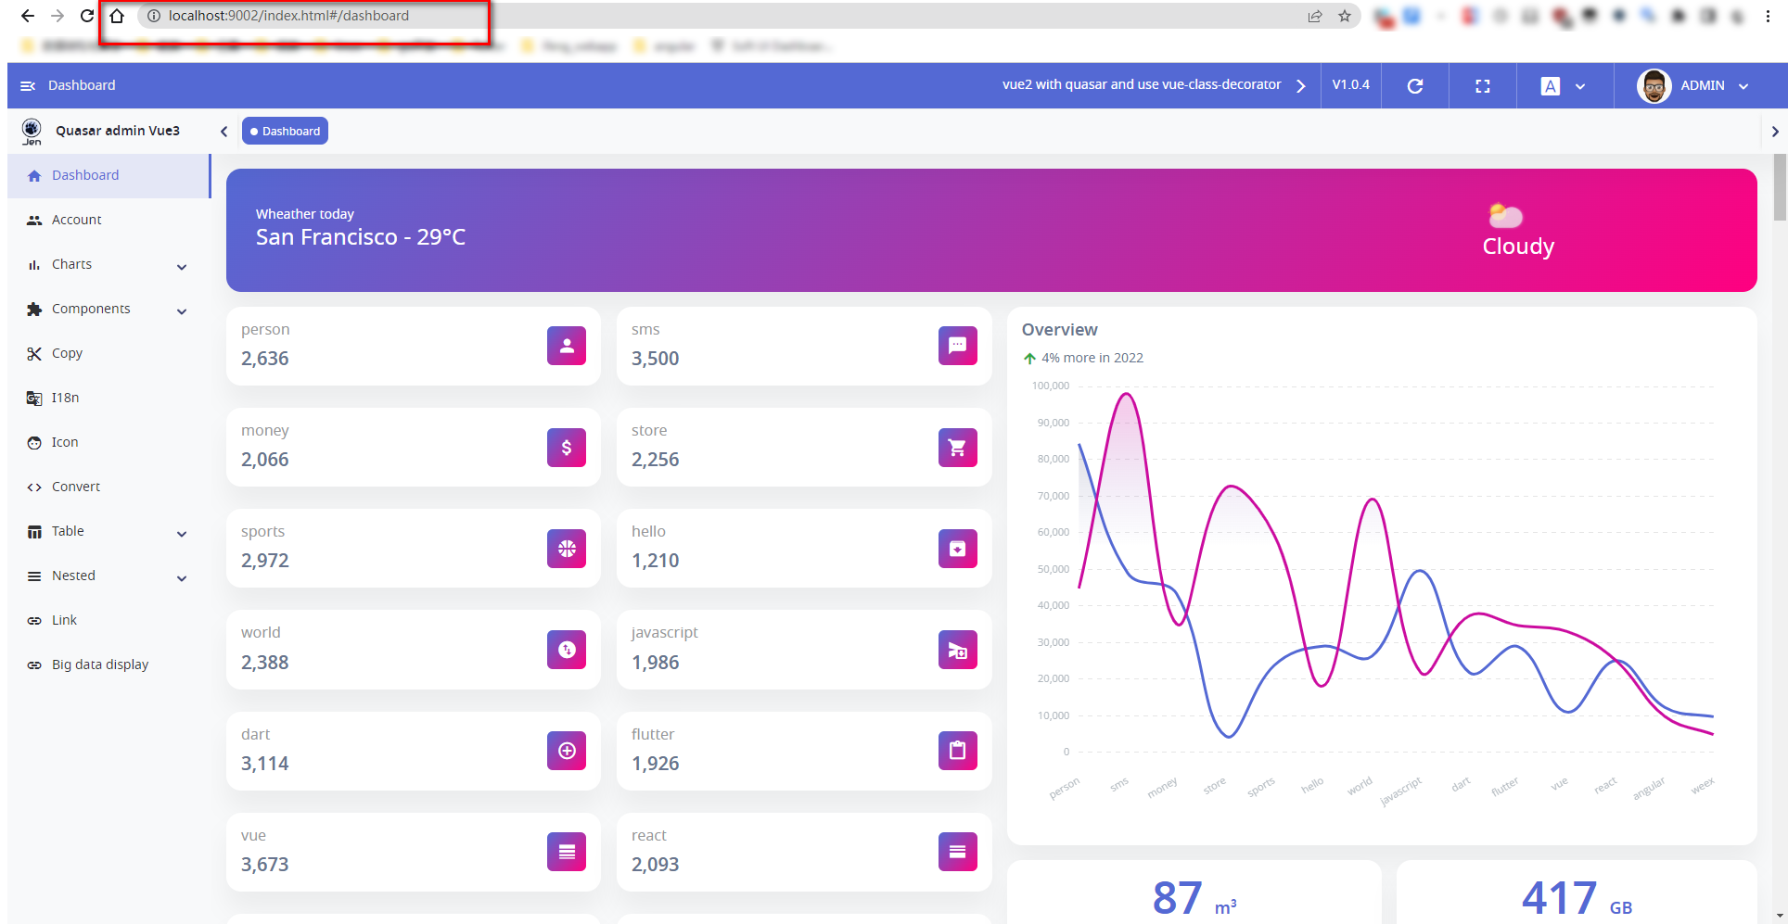Image resolution: width=1788 pixels, height=924 pixels.
Task: Open Link in the sidebar
Action: pos(109,620)
